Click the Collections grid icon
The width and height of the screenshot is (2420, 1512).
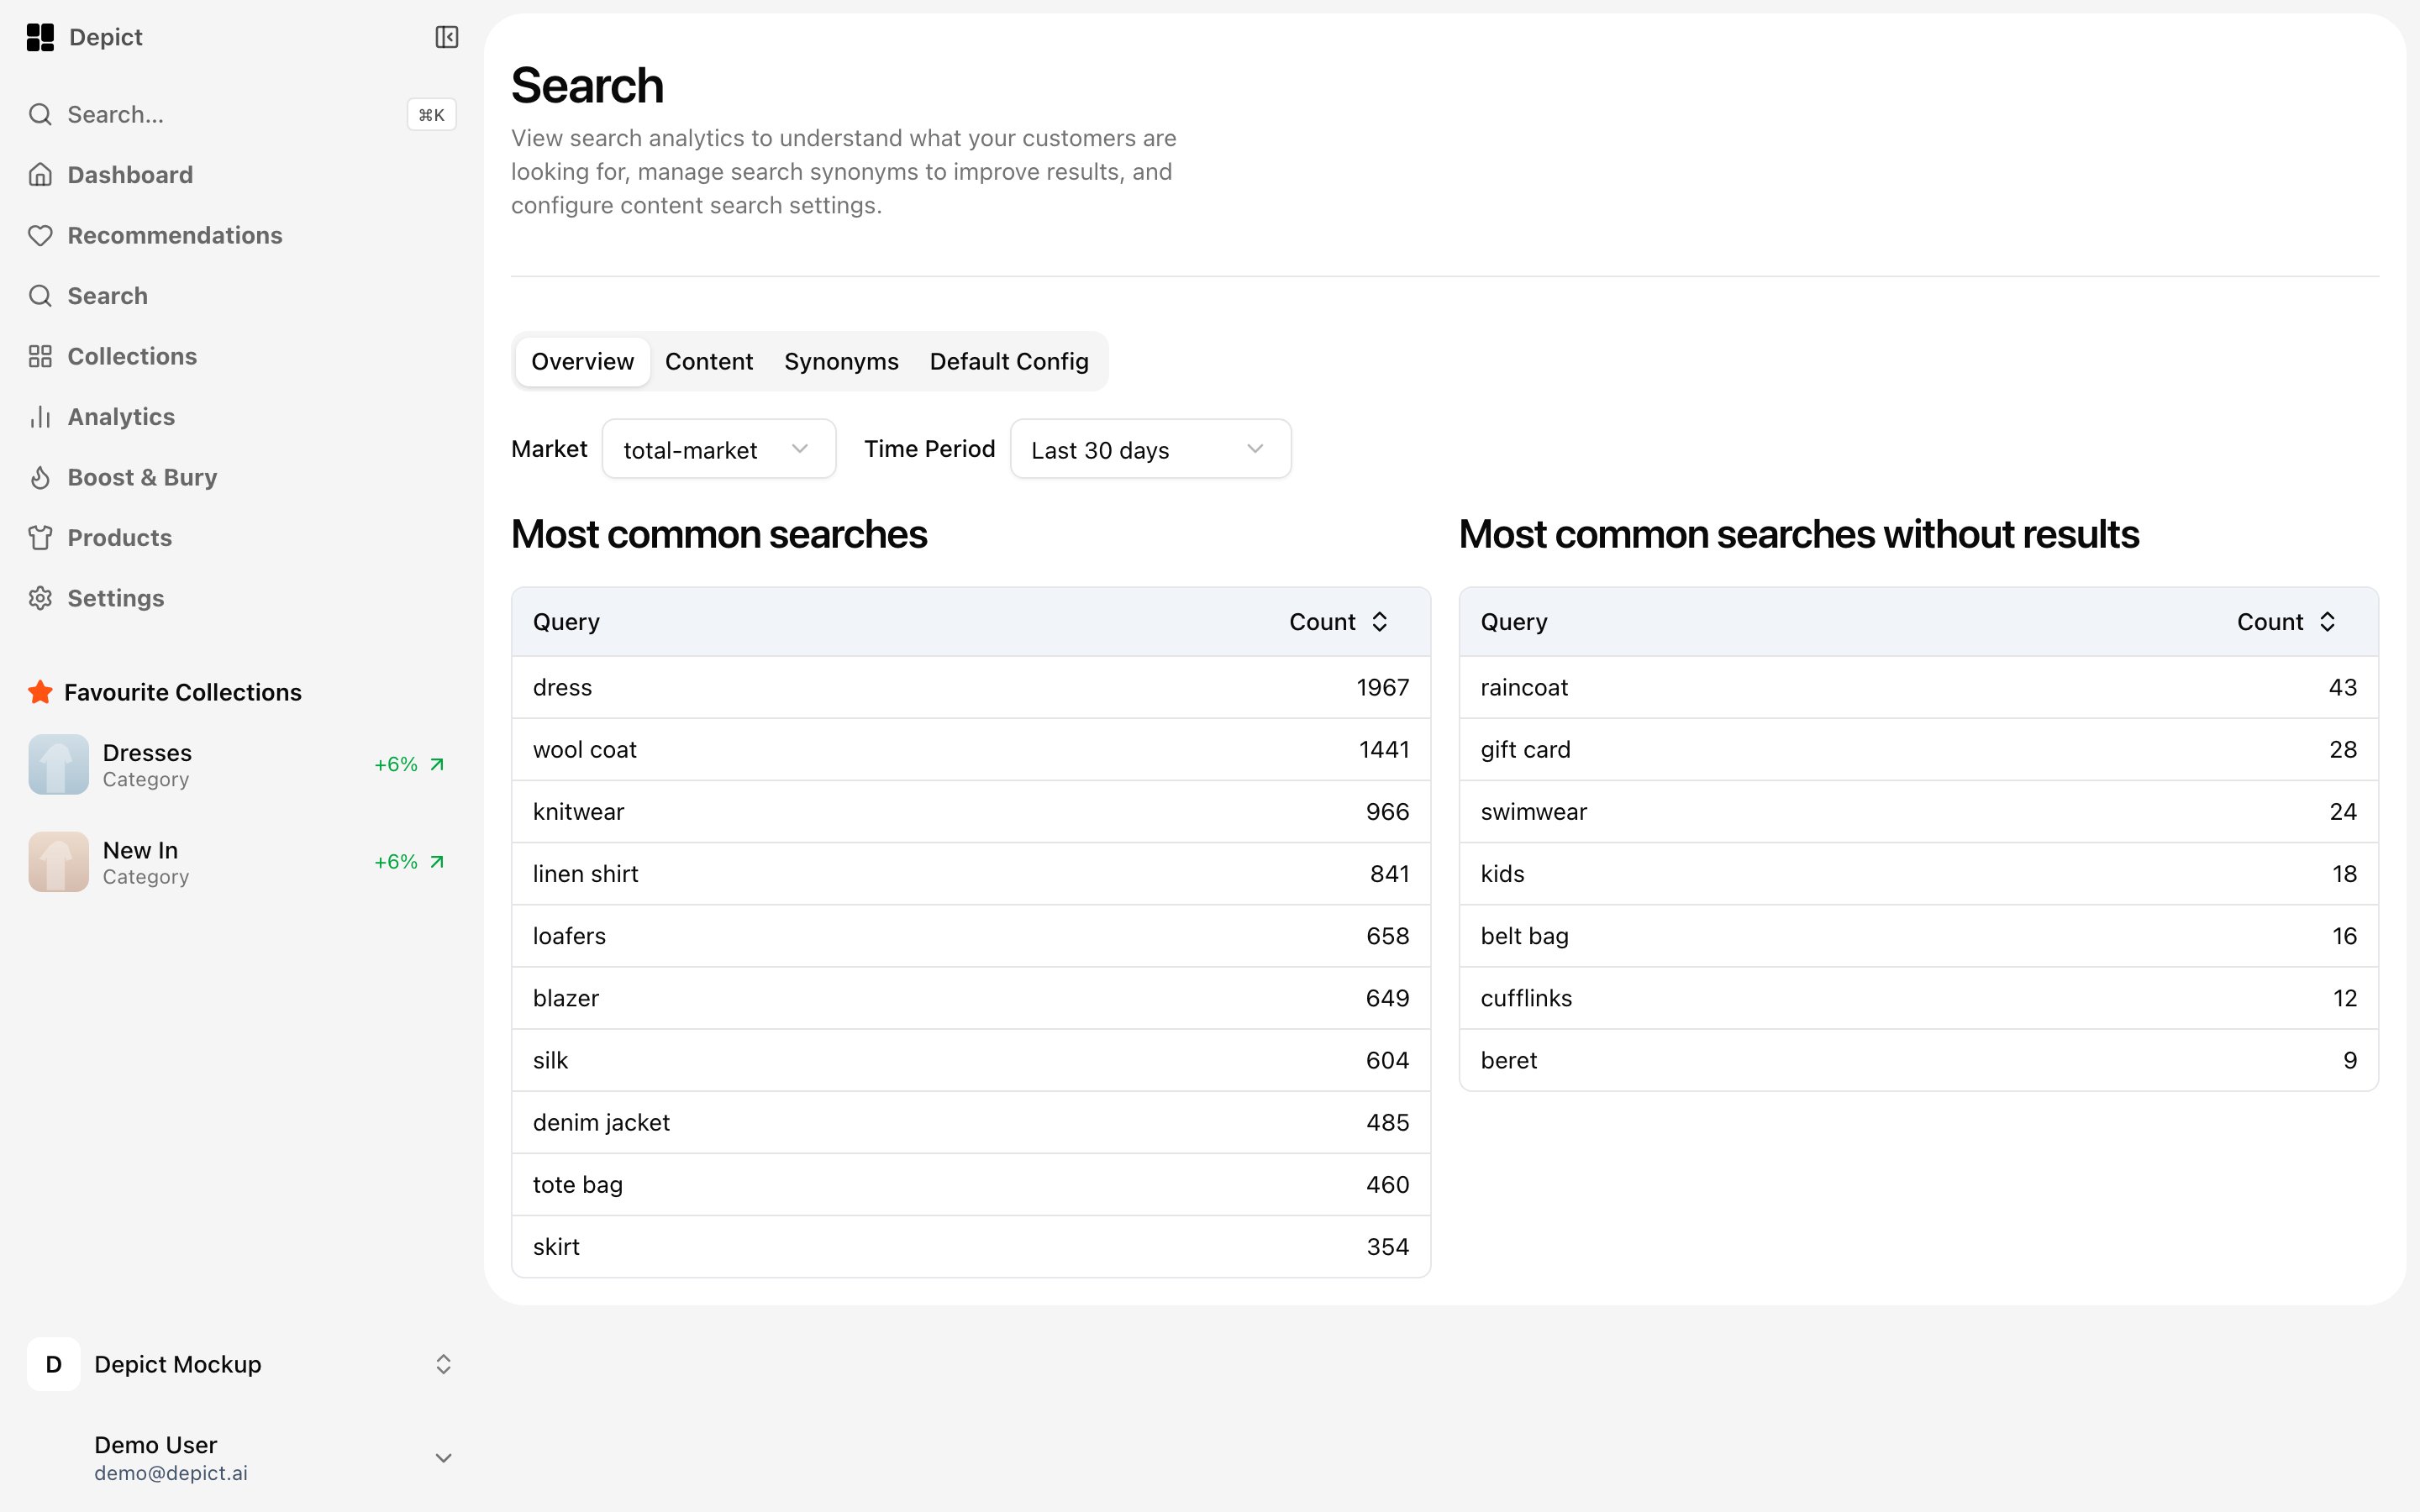click(40, 357)
